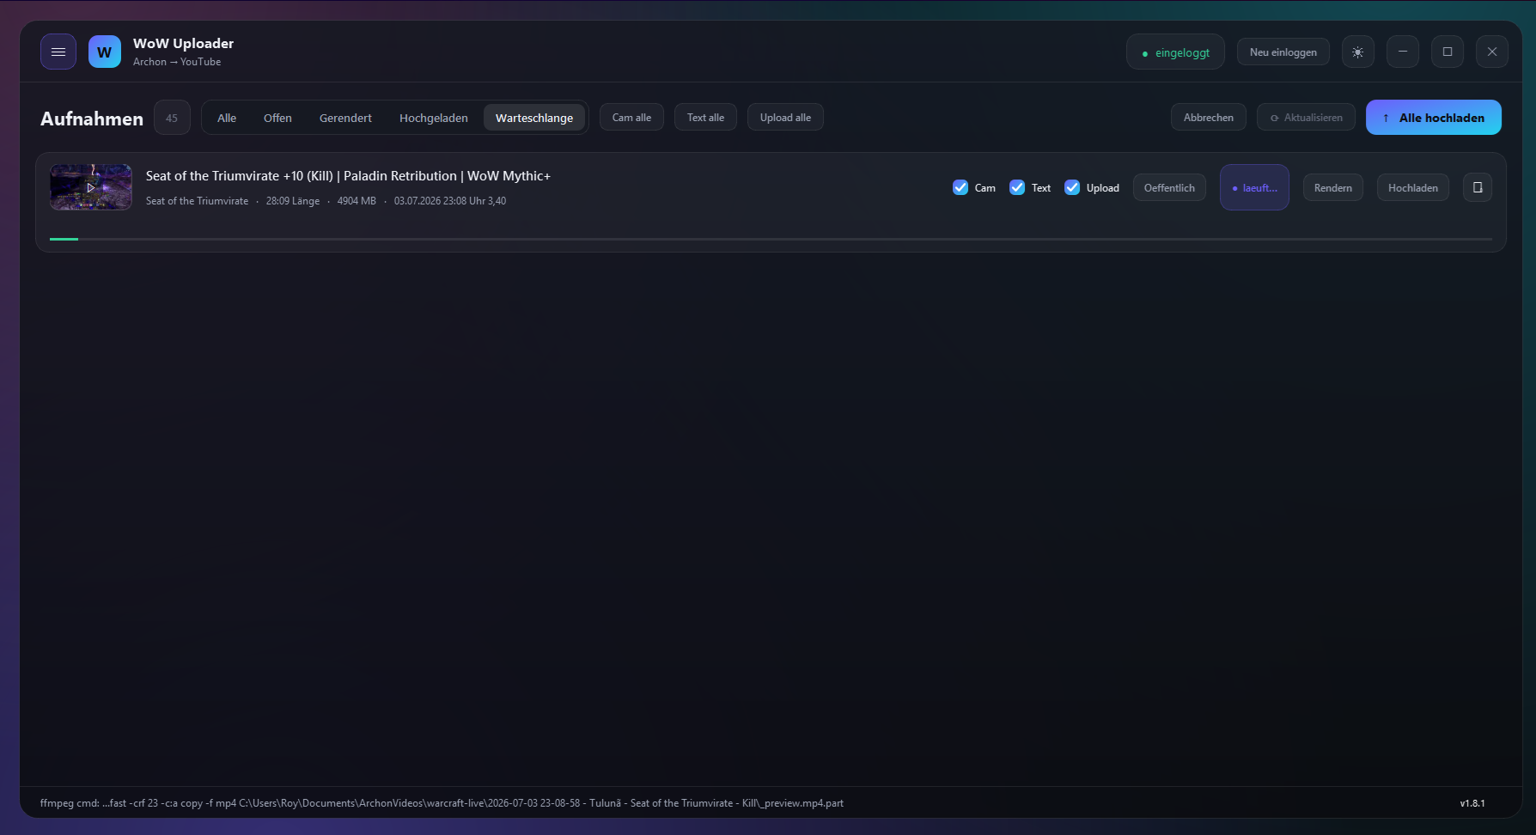Click the render progress bar
1536x835 pixels.
point(771,239)
